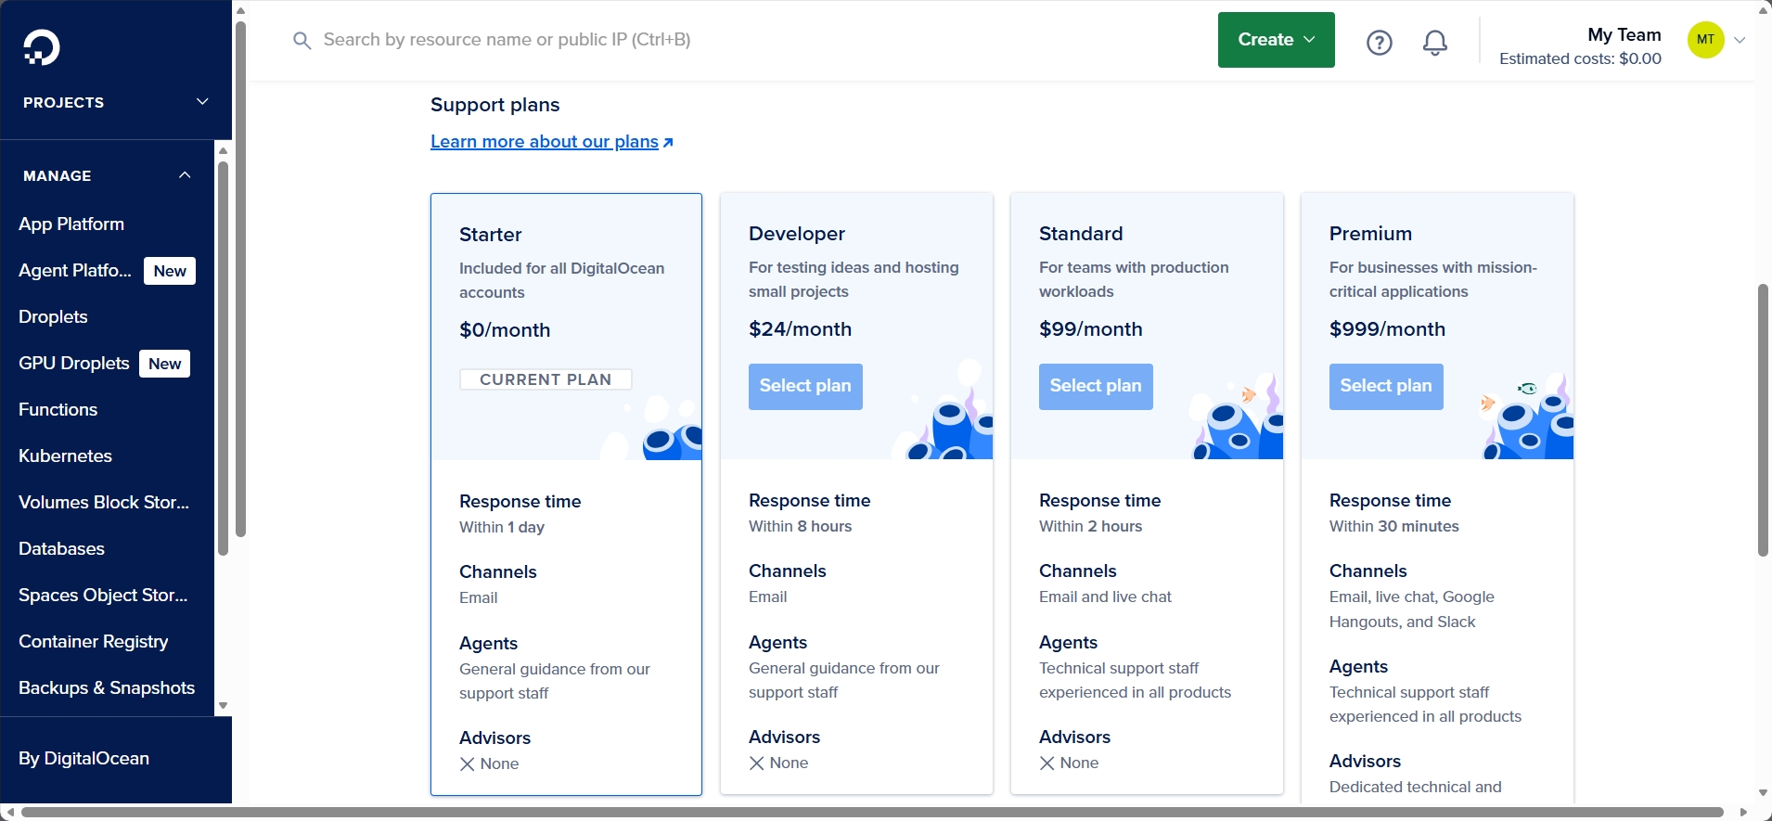Select plan on the Developer card
1772x821 pixels.
[x=805, y=386]
